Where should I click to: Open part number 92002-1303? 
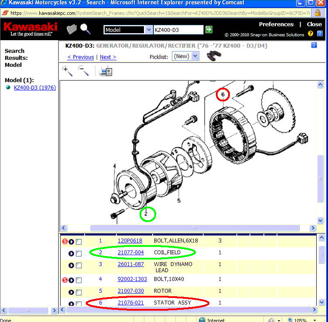(132, 279)
